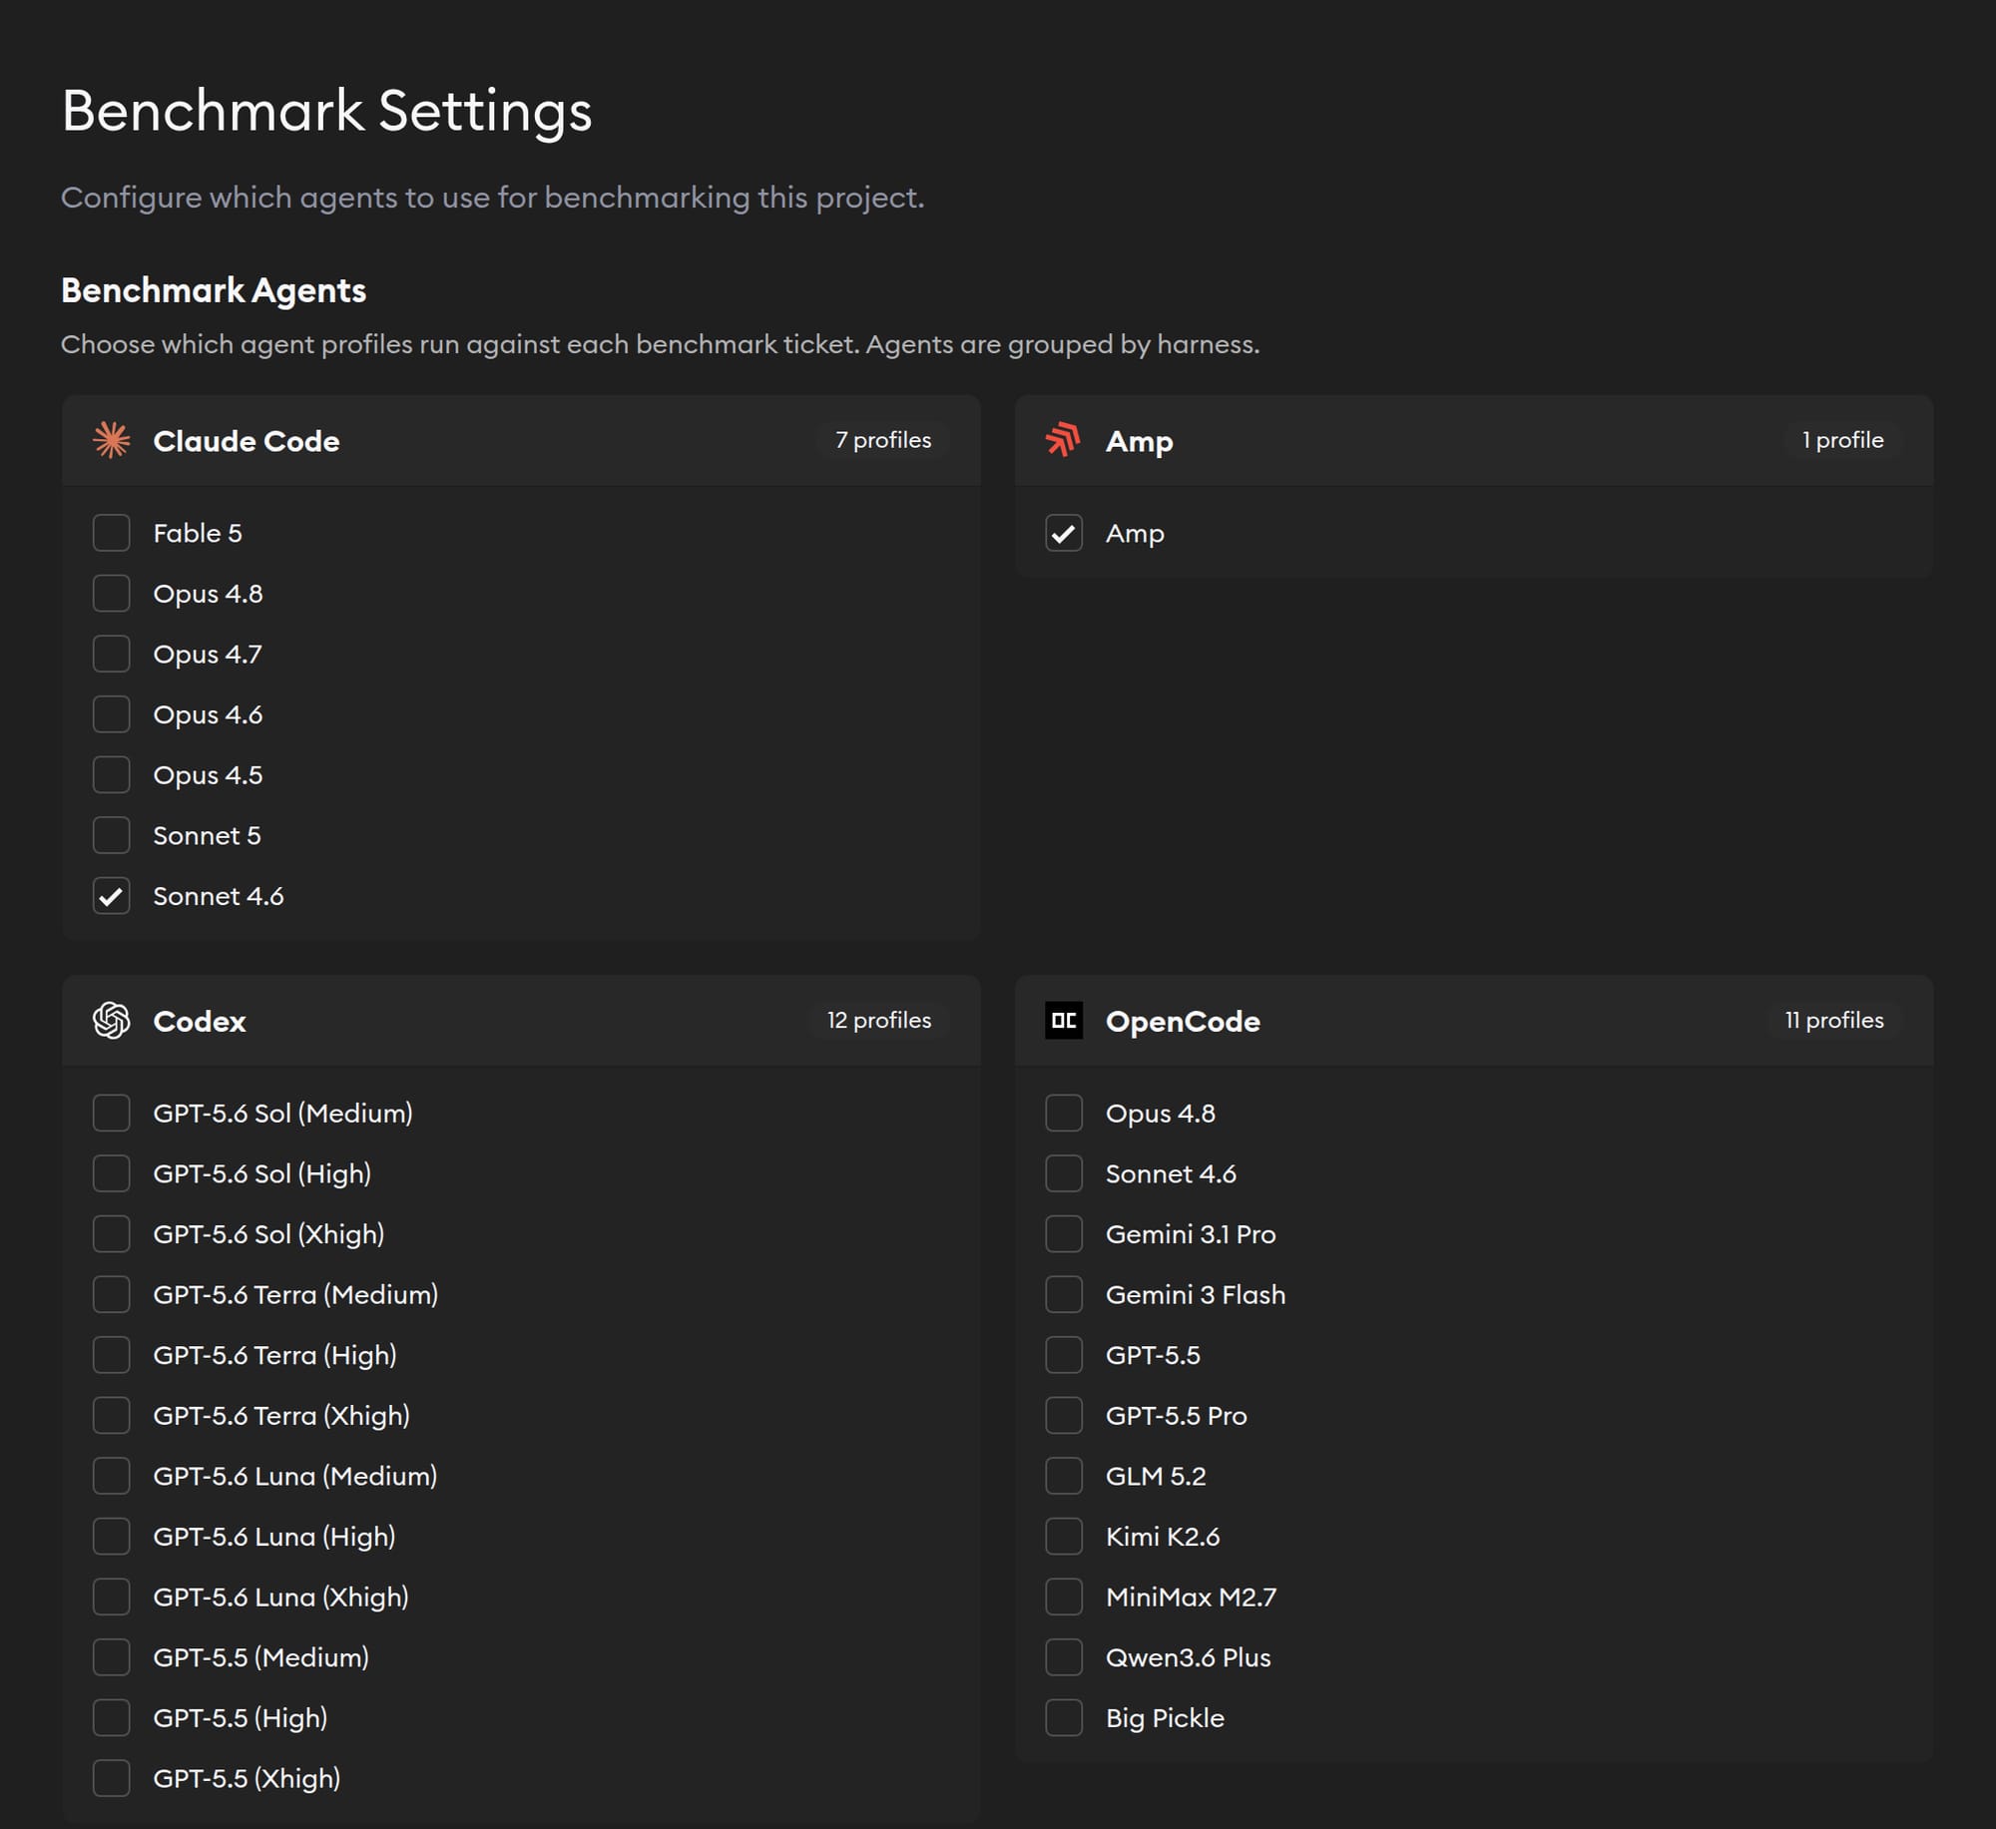Check GPT-5.6 Terra (High)
Image resolution: width=1996 pixels, height=1829 pixels.
click(x=112, y=1355)
